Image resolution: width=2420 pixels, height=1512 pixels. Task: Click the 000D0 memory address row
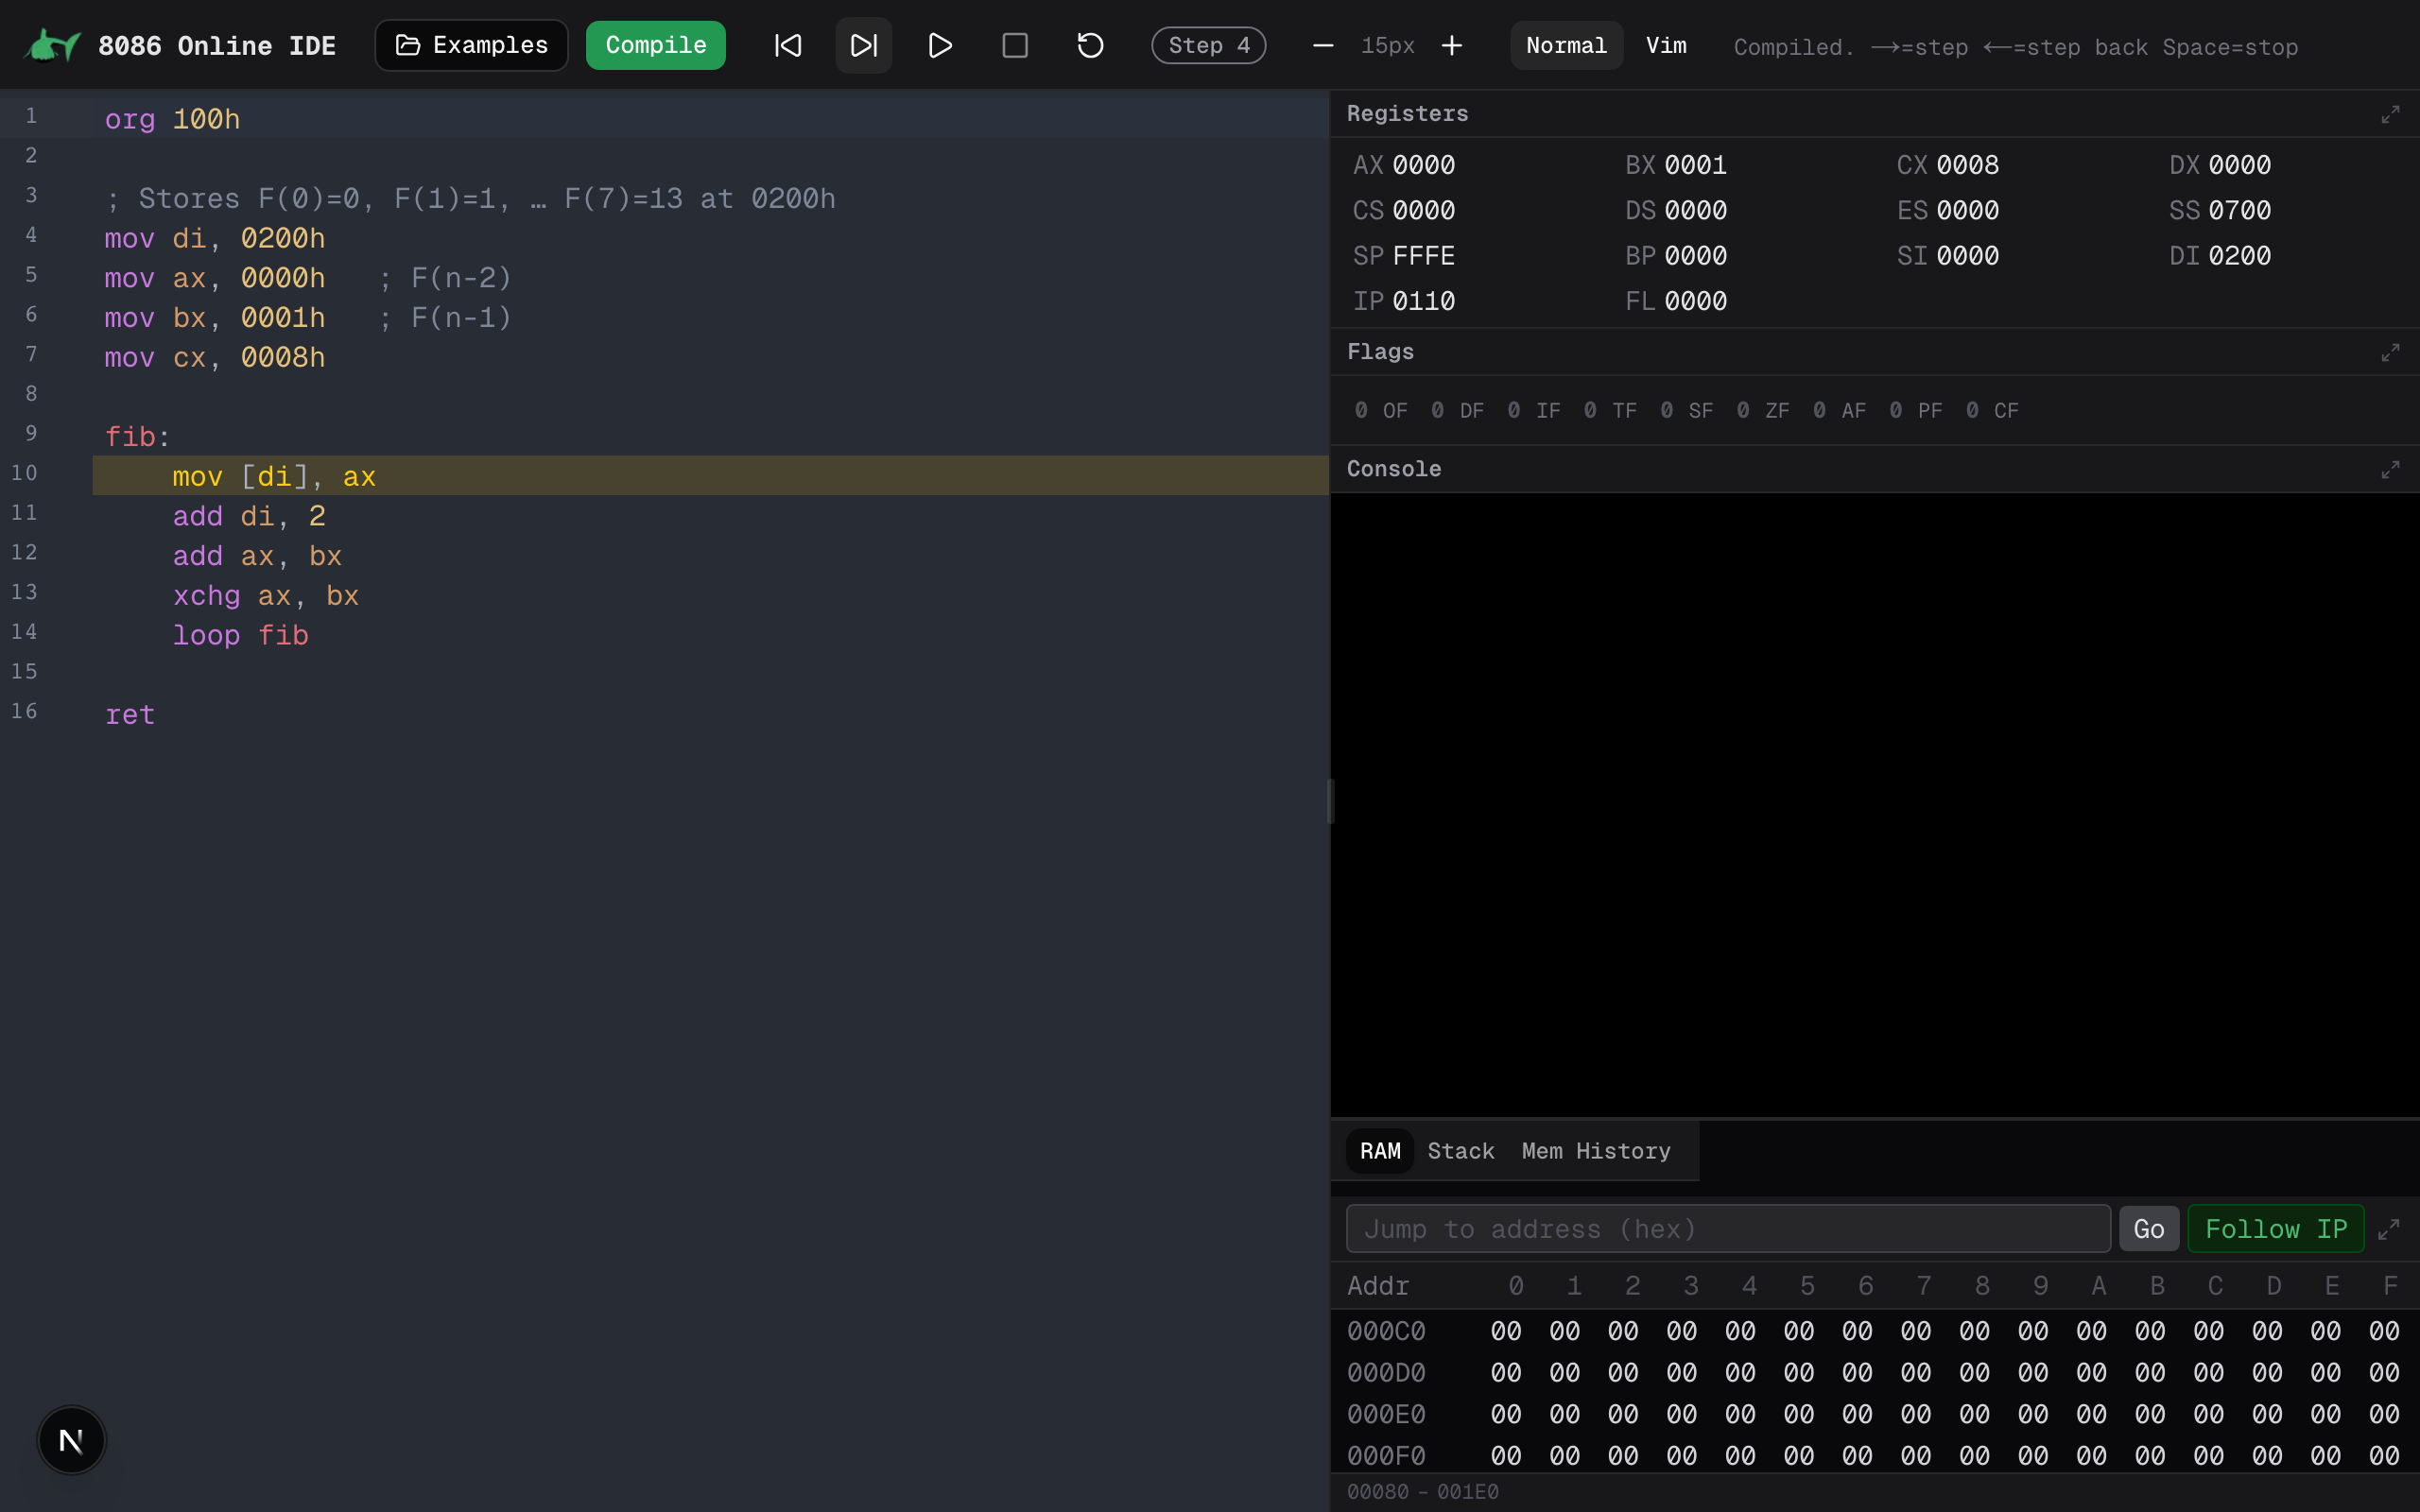click(x=1874, y=1373)
